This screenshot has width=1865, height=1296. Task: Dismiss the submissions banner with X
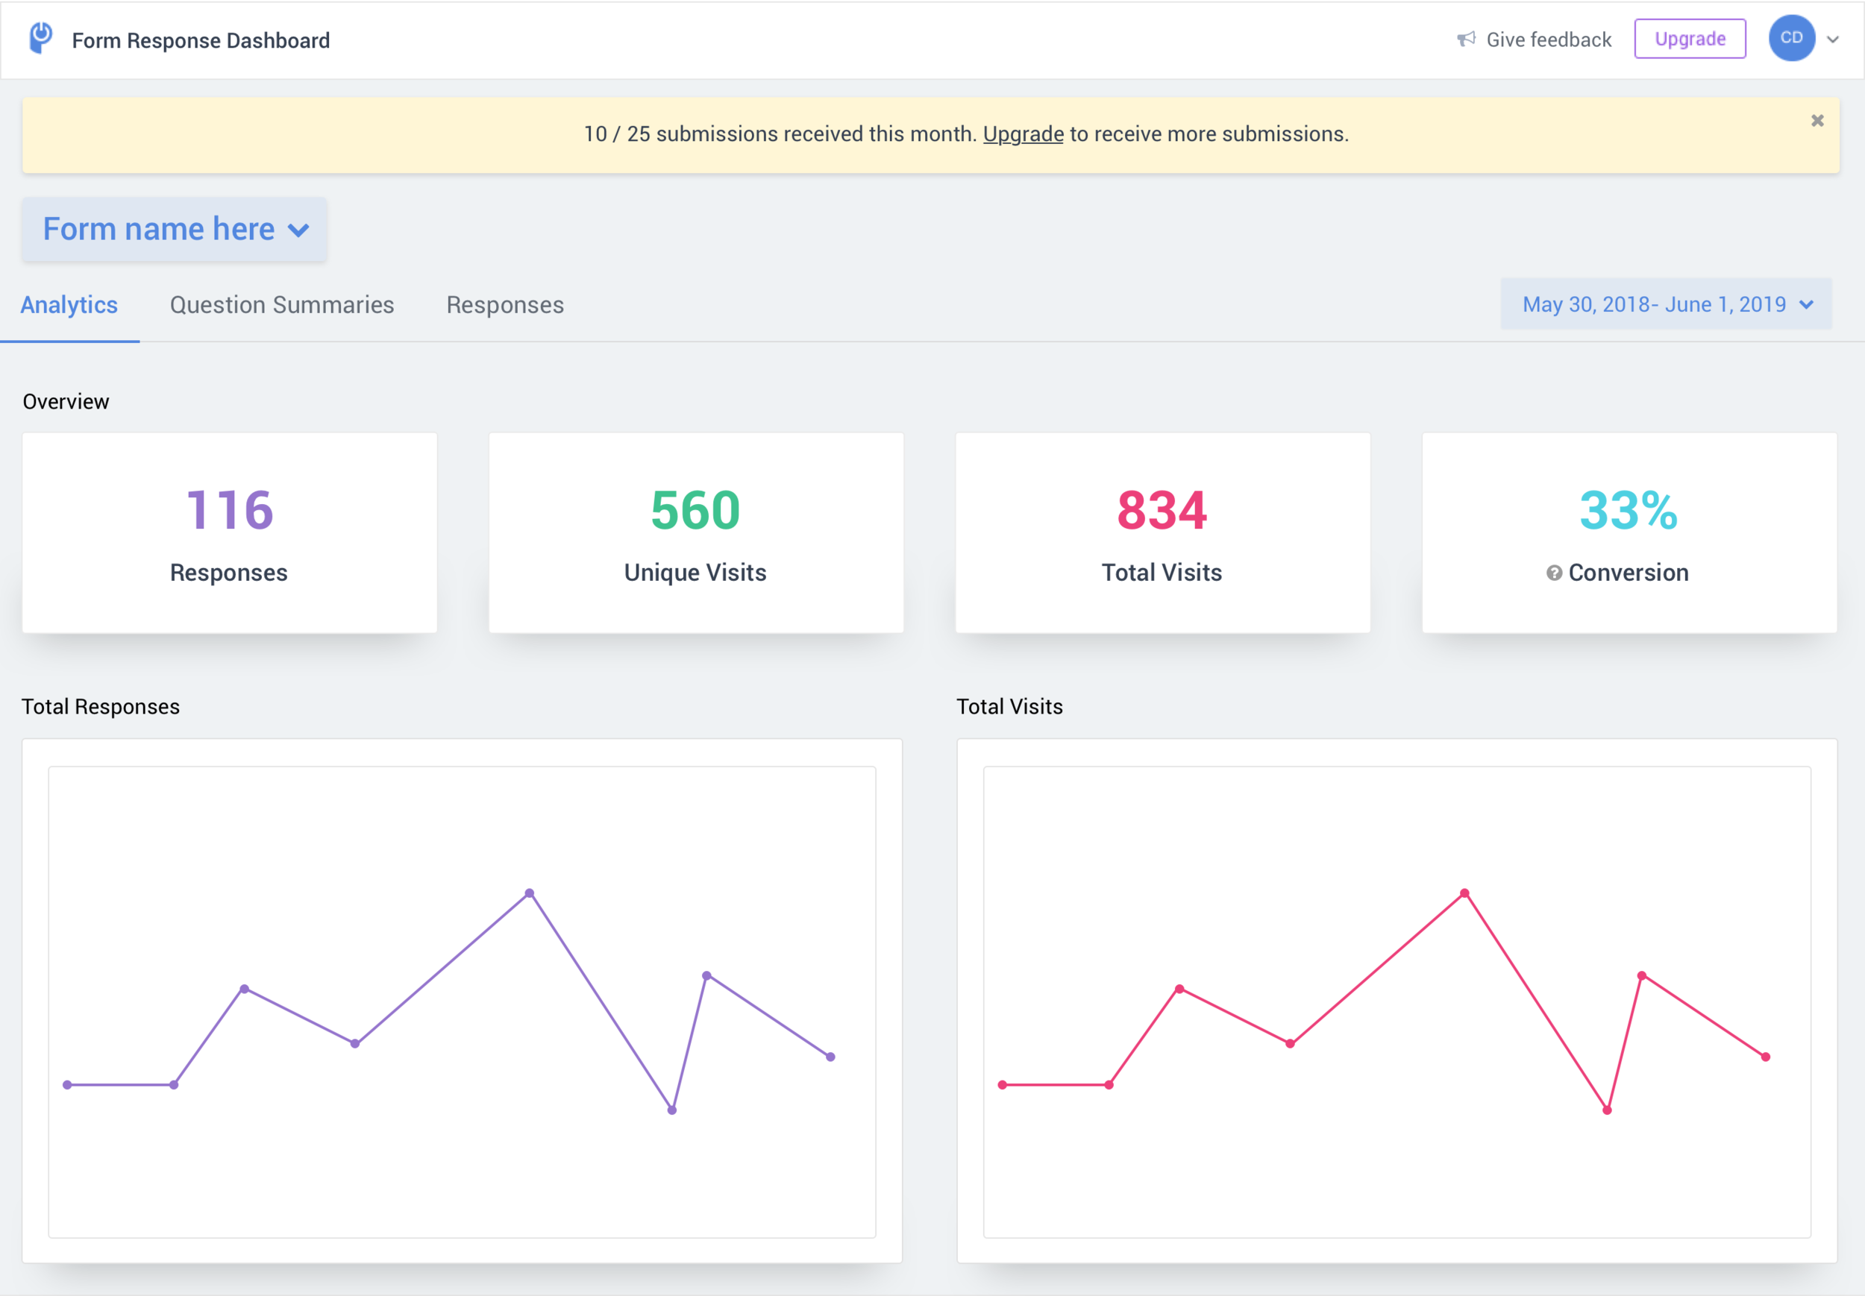[x=1817, y=121]
